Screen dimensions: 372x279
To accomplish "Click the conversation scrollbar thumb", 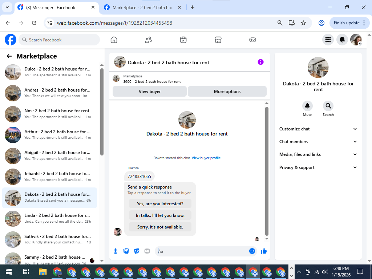I will 267,171.
